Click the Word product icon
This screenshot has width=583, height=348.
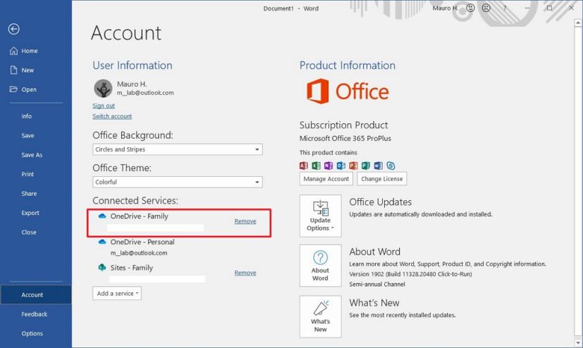click(x=378, y=166)
